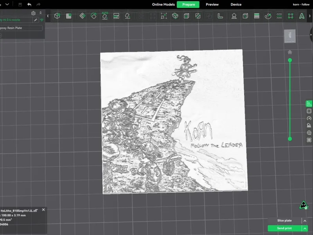Select the Scale tool with corner arrows
Viewport: 313px width, 235px height.
click(x=164, y=16)
